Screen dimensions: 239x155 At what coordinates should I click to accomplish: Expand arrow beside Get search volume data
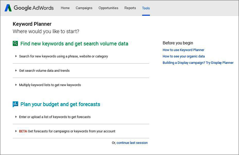[16, 71]
